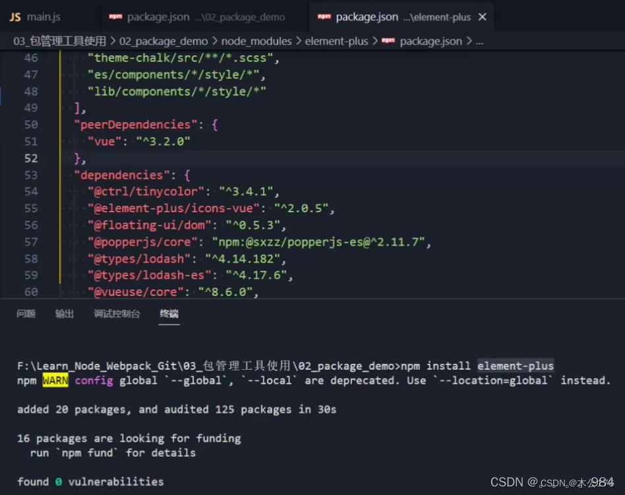Screen dimensions: 625x495
Task: Click "es/components/*/style/*" string on line 47
Action: tap(173, 75)
